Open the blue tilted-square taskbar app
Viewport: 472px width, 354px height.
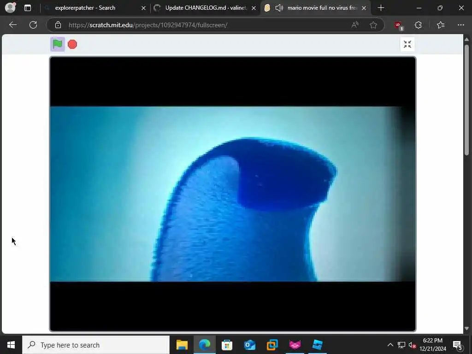coord(317,345)
